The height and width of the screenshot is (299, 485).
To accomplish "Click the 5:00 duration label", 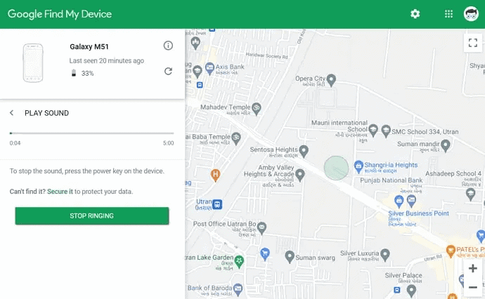I will 169,143.
